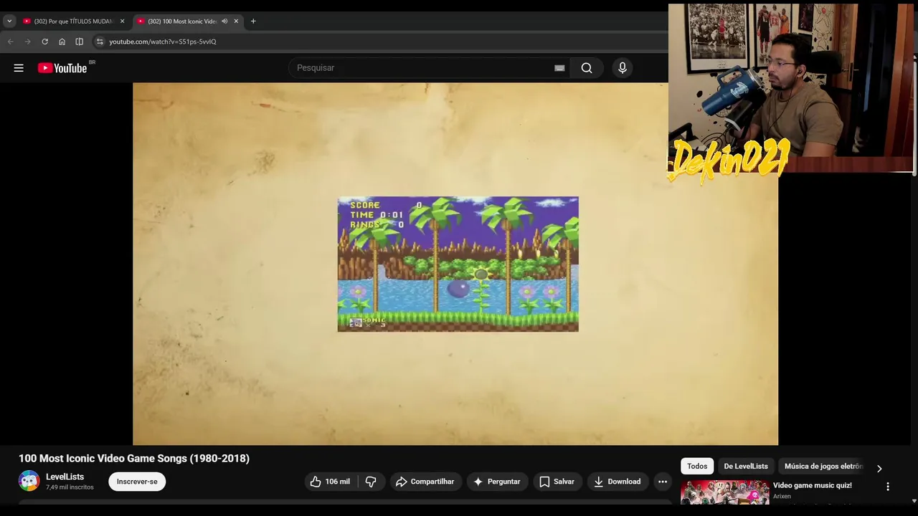The height and width of the screenshot is (516, 918).
Task: Toggle the browser side panel icon
Action: [x=79, y=42]
